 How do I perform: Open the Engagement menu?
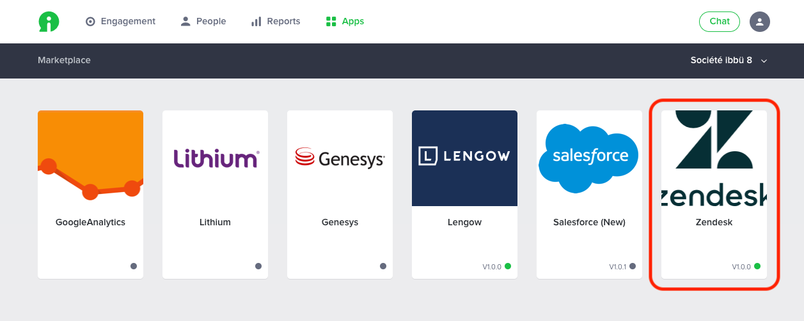click(121, 22)
